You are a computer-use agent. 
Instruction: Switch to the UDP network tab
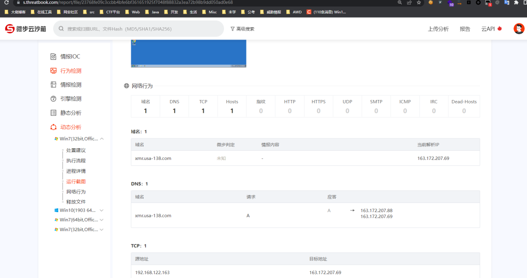tap(347, 106)
